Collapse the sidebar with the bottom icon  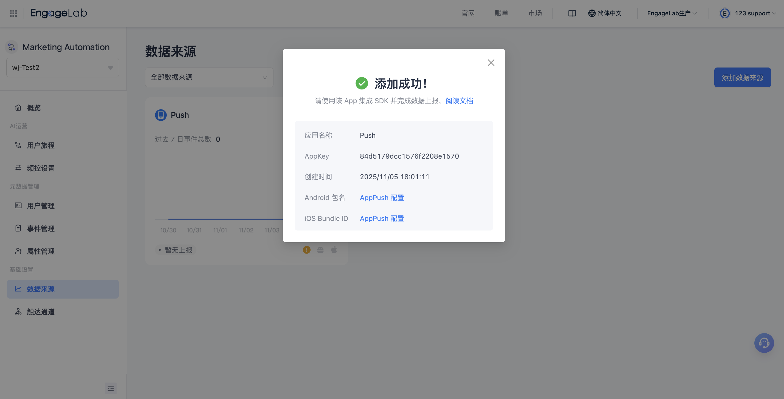coord(111,388)
